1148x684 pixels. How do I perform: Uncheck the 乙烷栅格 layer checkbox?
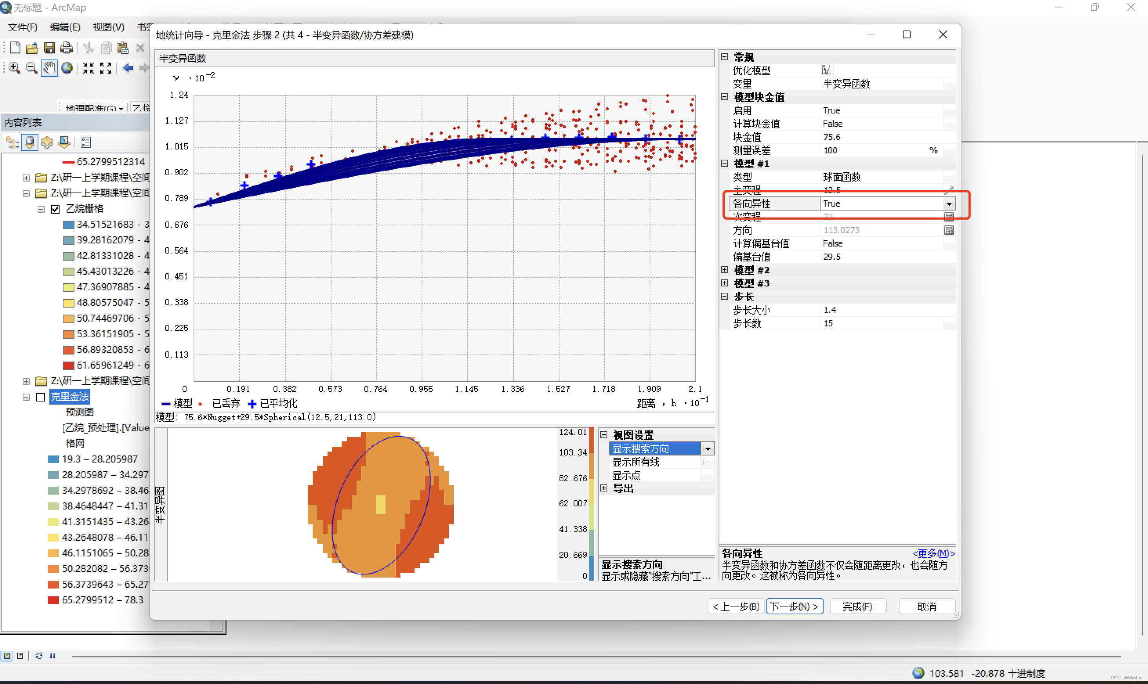(x=55, y=209)
